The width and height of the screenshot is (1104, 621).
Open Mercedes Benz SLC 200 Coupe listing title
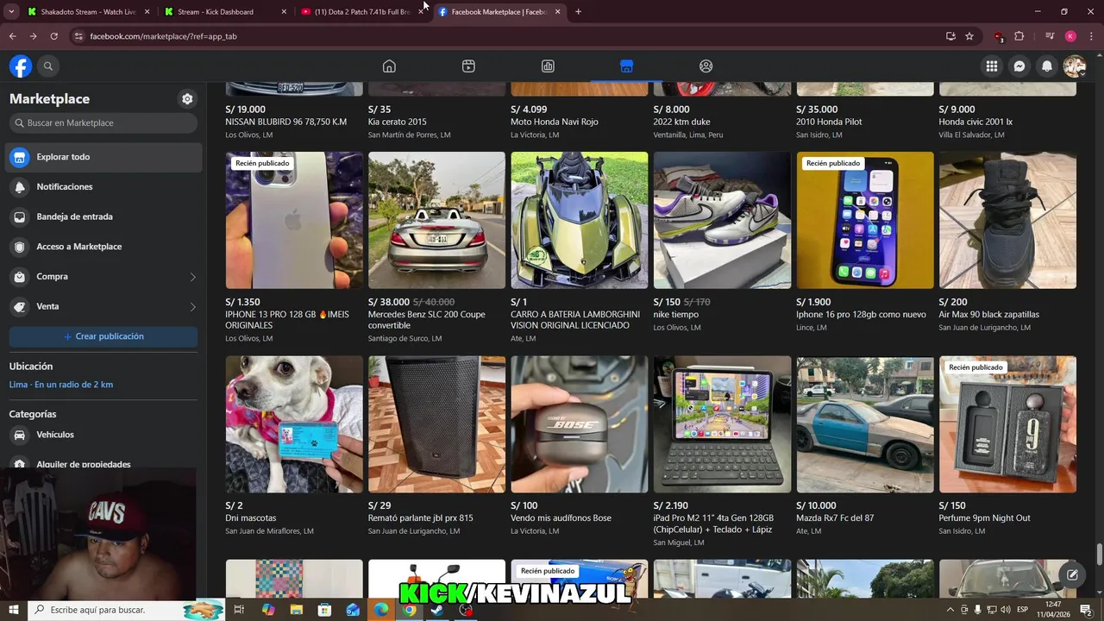coord(427,320)
